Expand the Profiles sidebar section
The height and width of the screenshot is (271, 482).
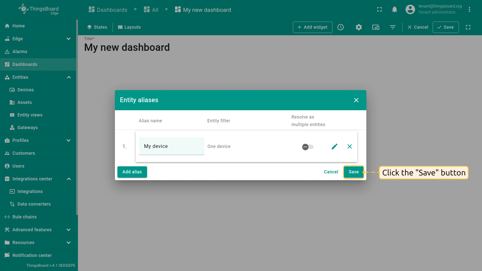[68, 140]
